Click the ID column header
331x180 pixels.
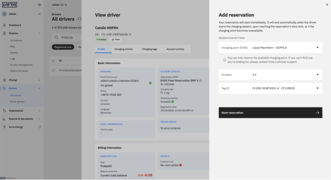60,61
